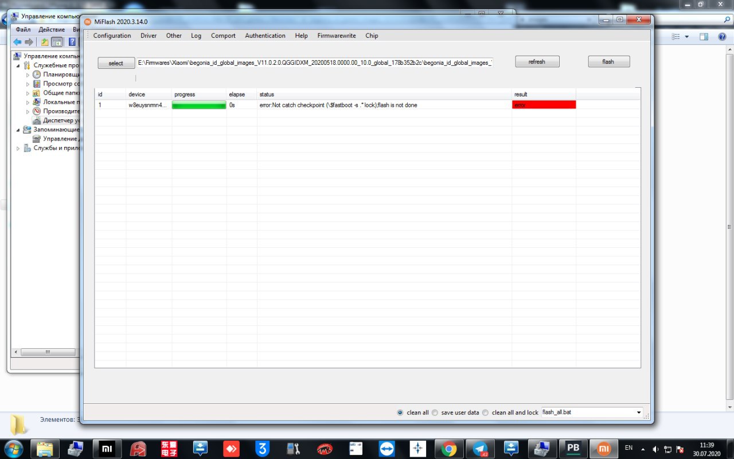
Task: Toggle the show/hide console tree toolbar icon
Action: (57, 42)
